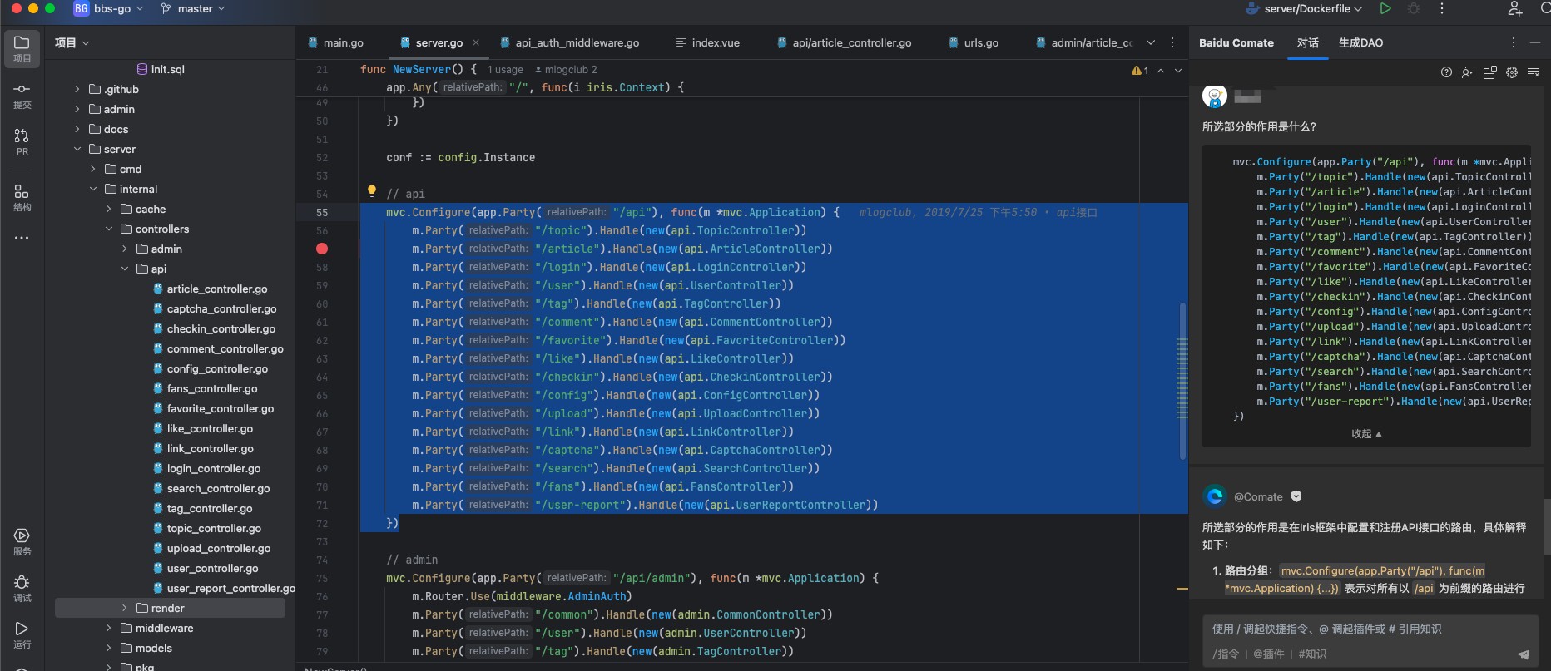The height and width of the screenshot is (671, 1551).
Task: Collapse the server folder
Action: [77, 149]
